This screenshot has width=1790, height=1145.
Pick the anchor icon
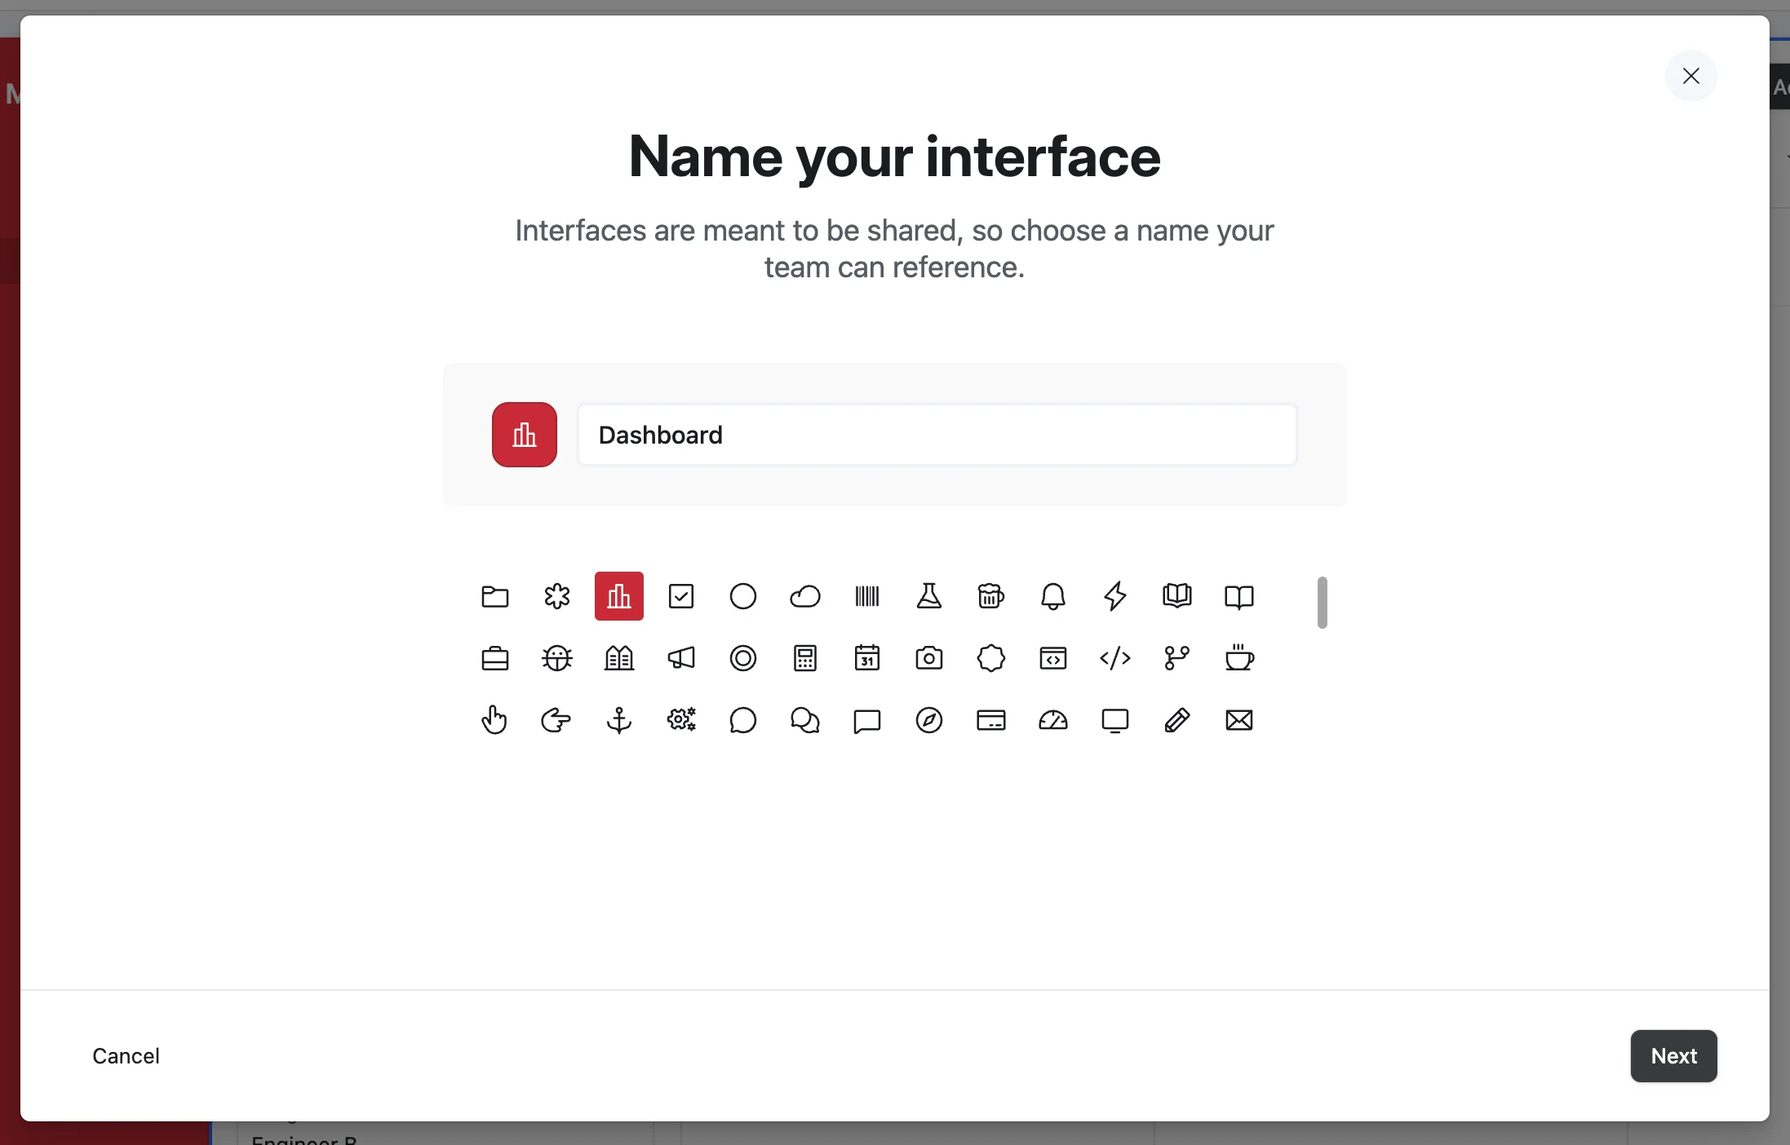pos(618,720)
